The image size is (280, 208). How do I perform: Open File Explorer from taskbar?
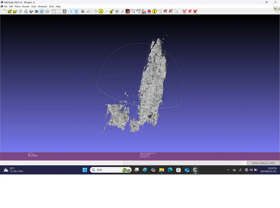(x=161, y=170)
